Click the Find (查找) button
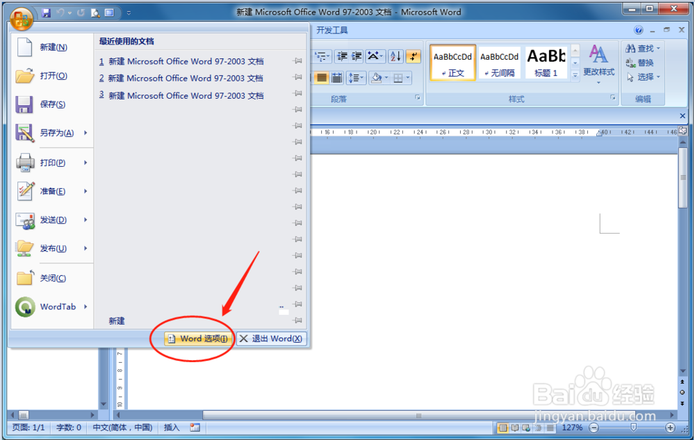Screen dimensions: 695x440 point(643,48)
